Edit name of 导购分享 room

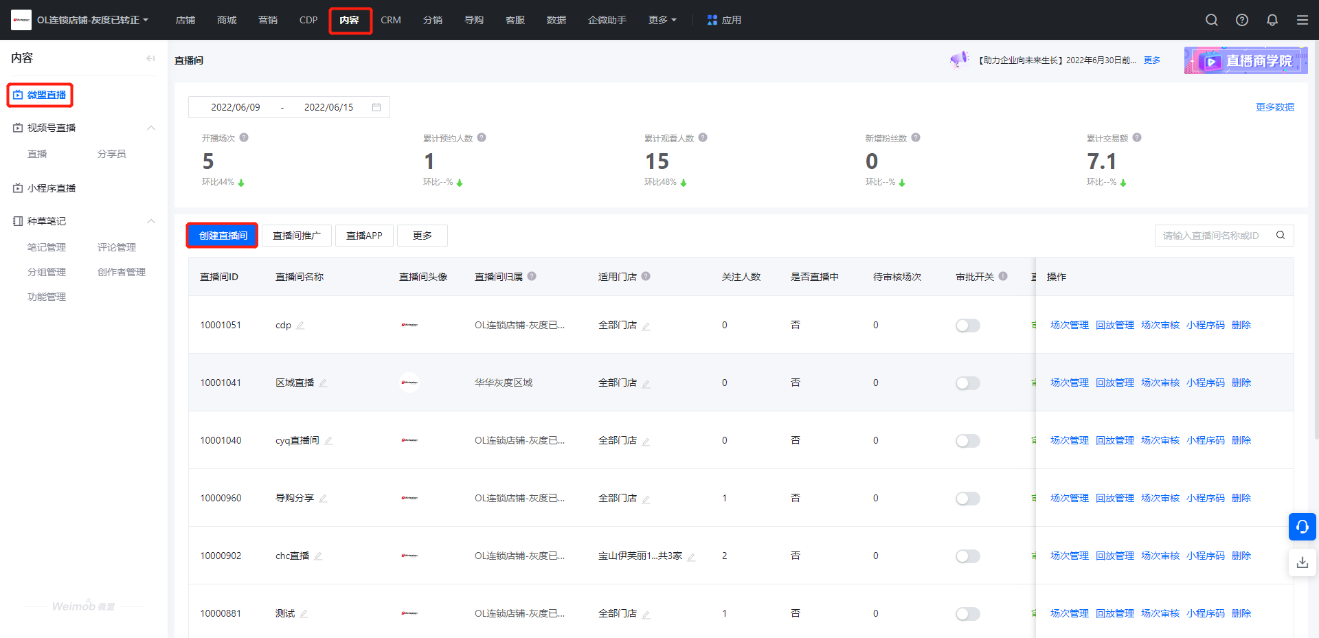[323, 499]
